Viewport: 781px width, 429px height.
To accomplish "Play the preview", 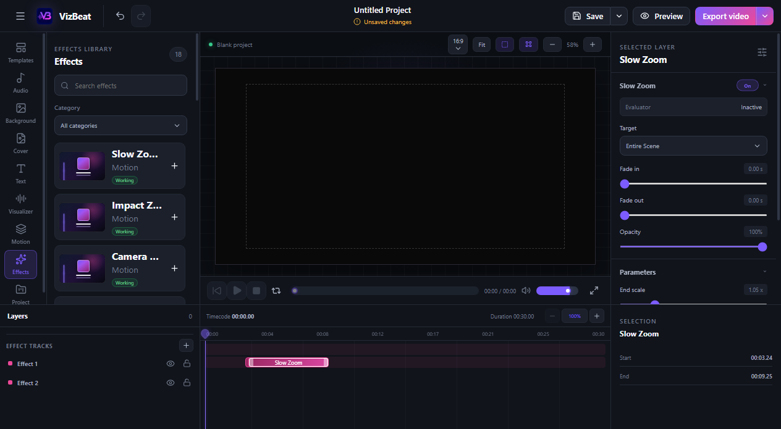I will click(x=237, y=291).
